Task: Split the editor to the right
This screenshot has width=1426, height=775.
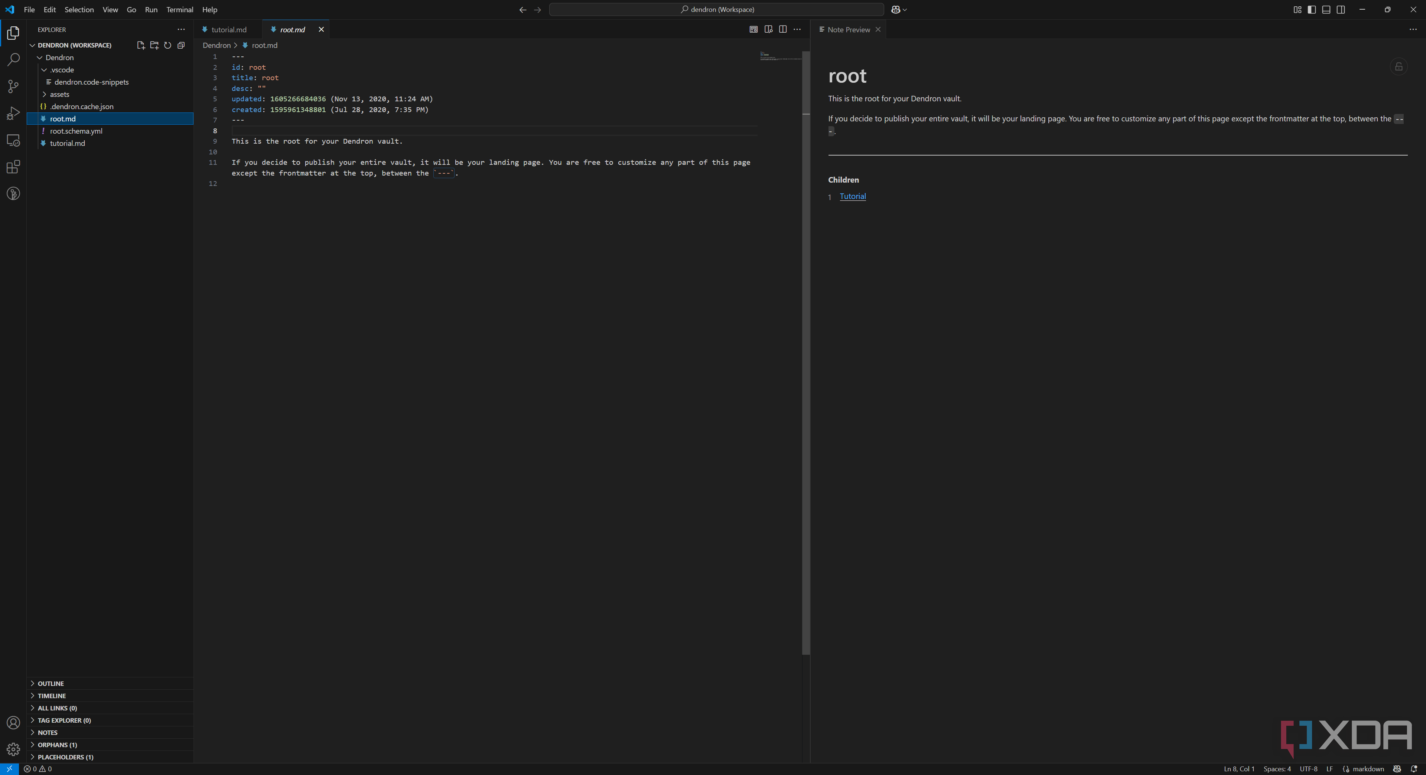Action: [x=783, y=29]
